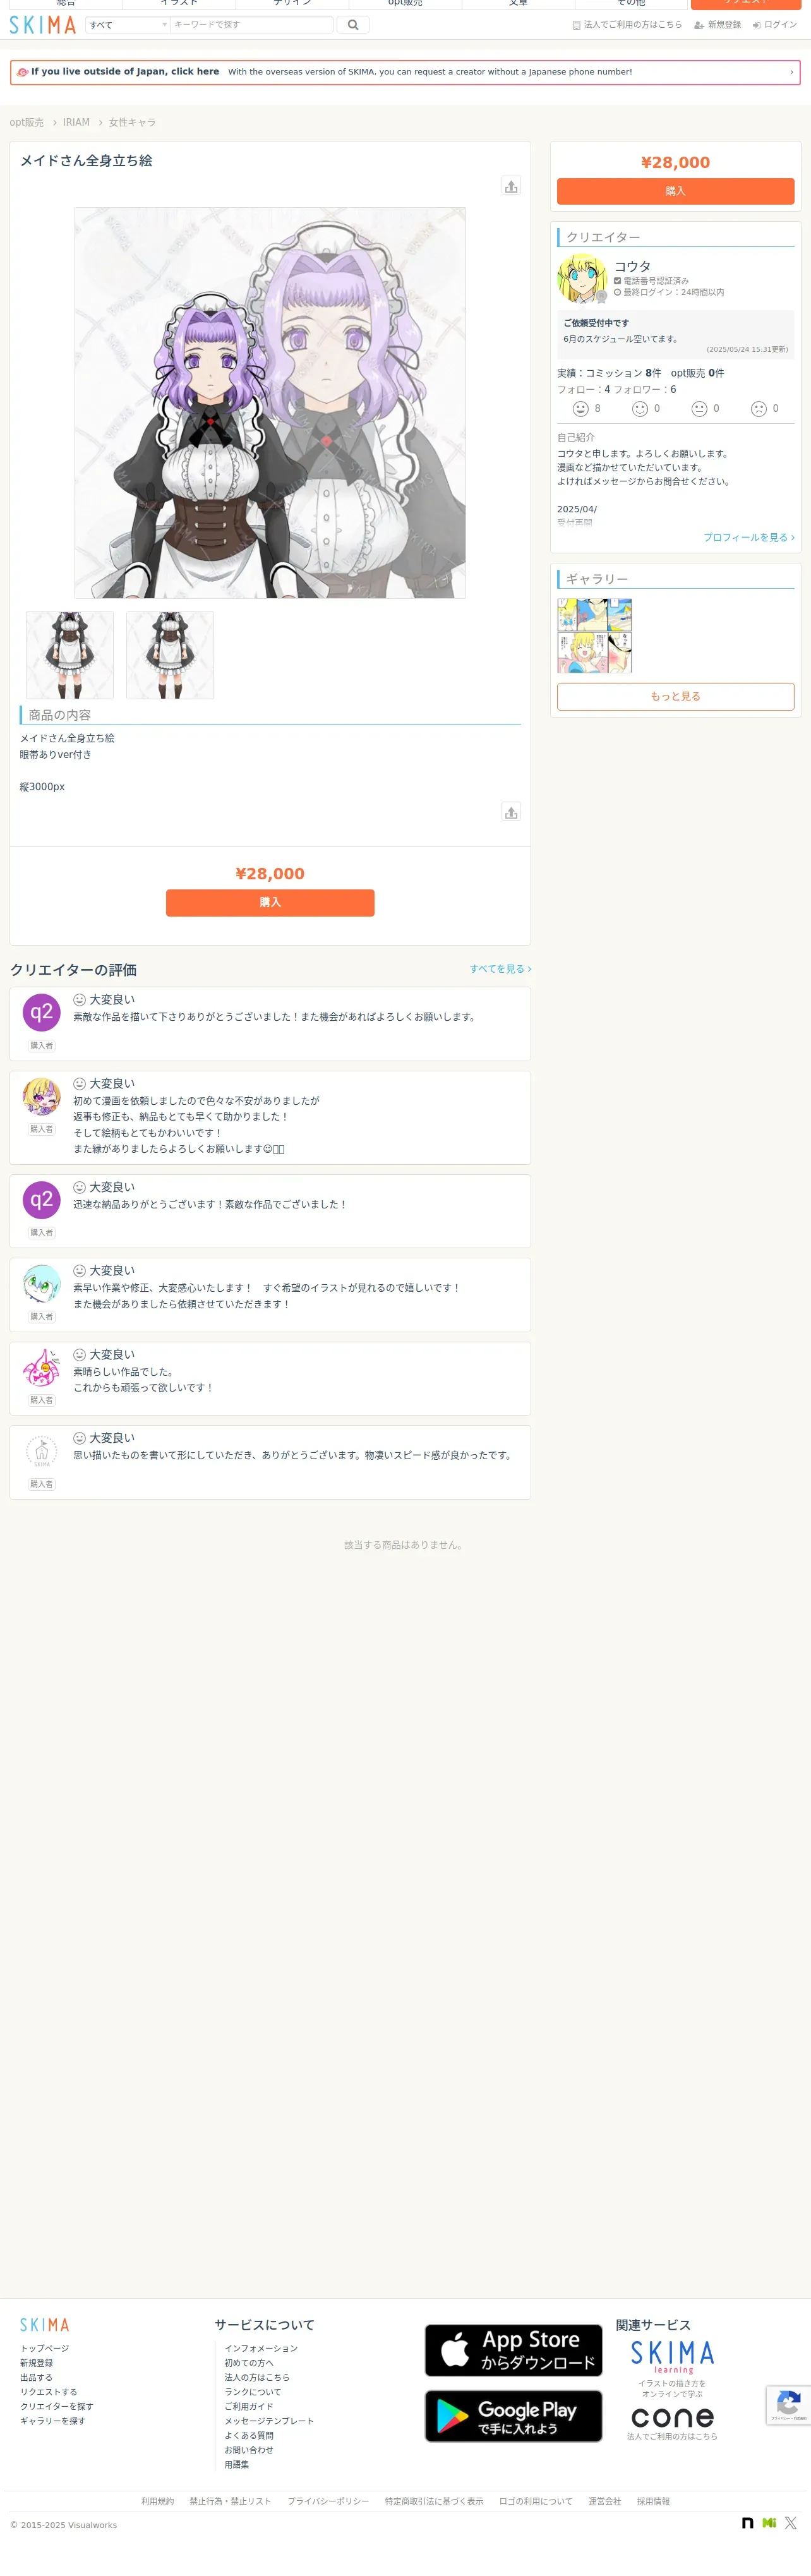Screen dimensions: 811x2576
Task: Select the second full-body maid thumbnail
Action: (170, 655)
